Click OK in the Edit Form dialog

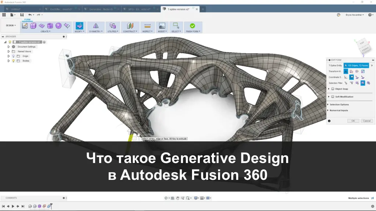pos(353,121)
